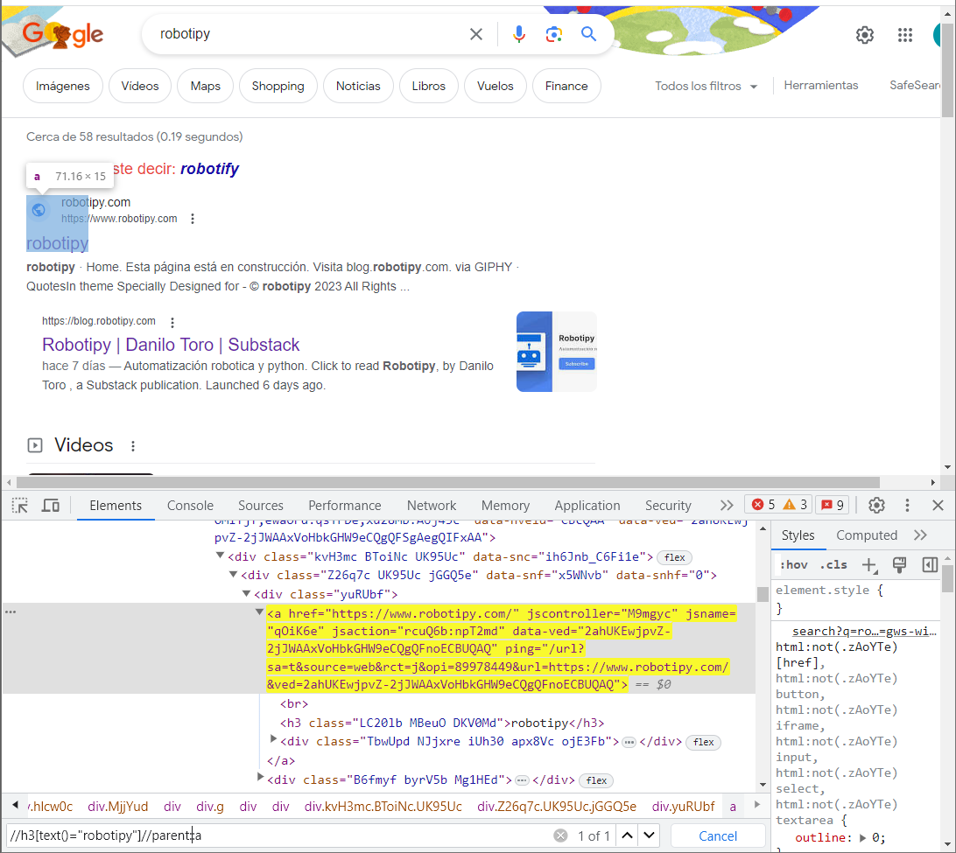Add a new style rule with plus icon

871,564
